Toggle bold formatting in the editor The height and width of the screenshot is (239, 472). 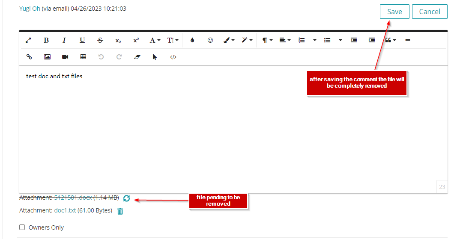46,40
